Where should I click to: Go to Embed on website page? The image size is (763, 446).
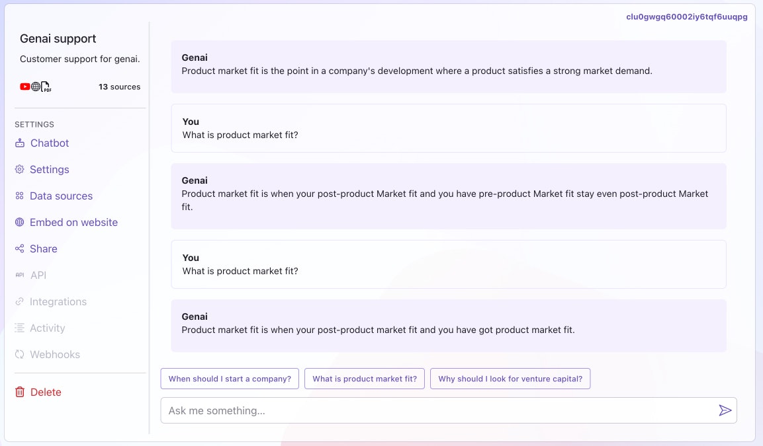[73, 222]
